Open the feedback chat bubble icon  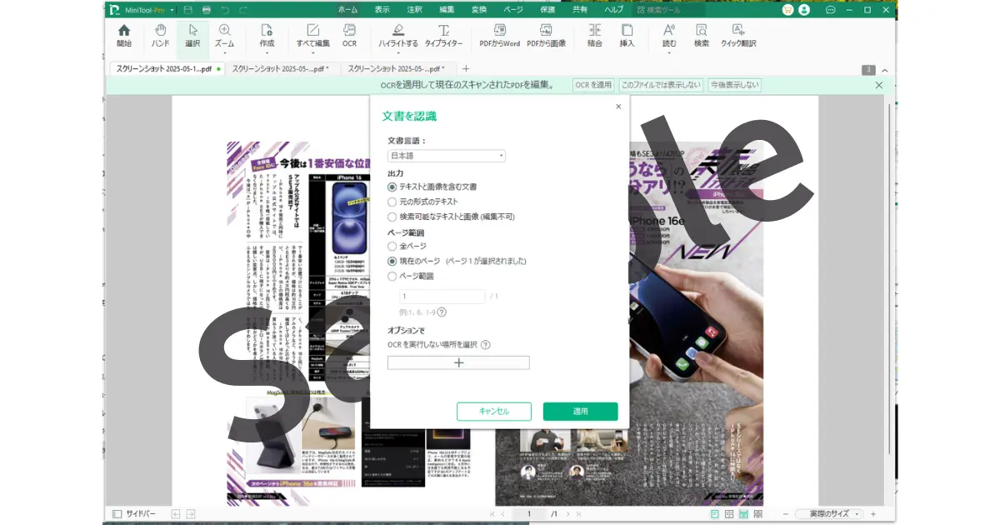(830, 10)
